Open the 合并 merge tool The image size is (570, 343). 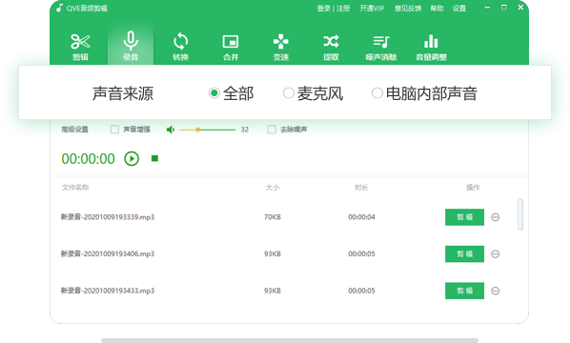pyautogui.click(x=231, y=47)
